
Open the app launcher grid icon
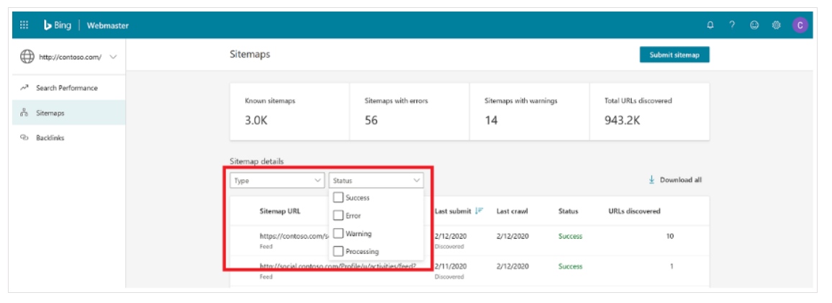(x=24, y=25)
